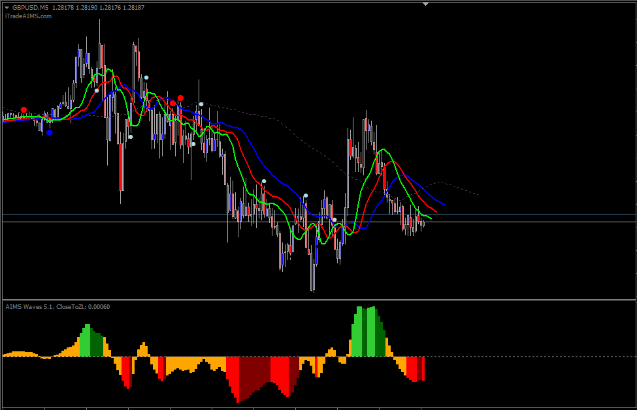Click the dotted zero line of AIMS Waves

pos(528,357)
